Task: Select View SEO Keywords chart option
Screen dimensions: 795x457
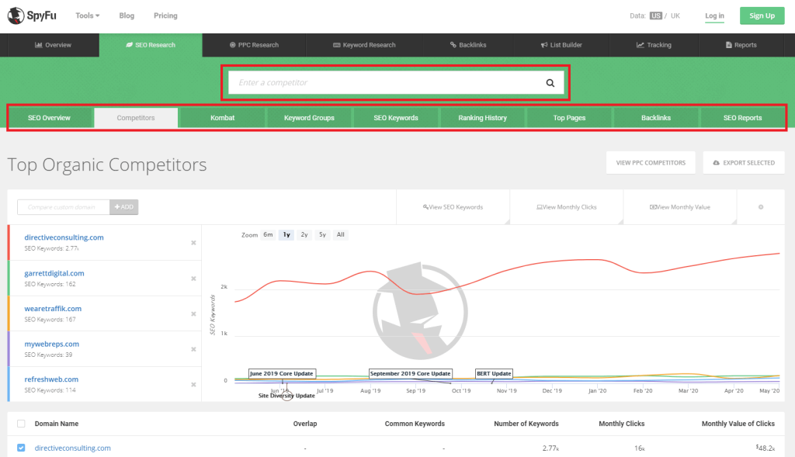Action: pyautogui.click(x=453, y=206)
